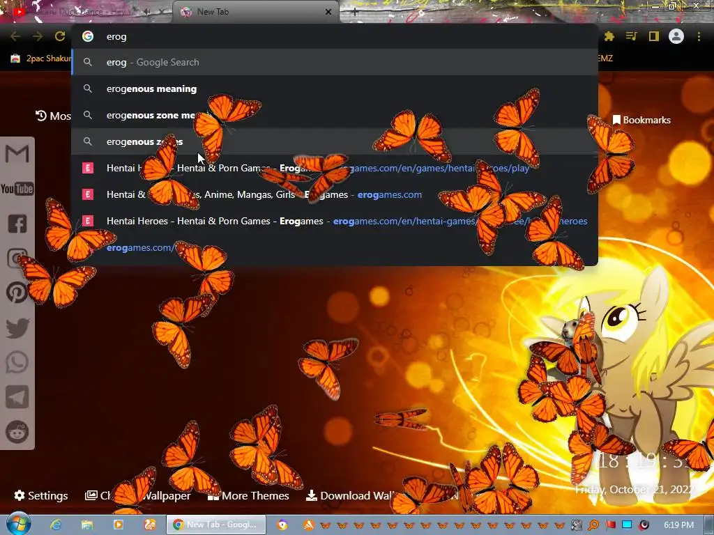Switch to the 'New Tab - Google' taskbar button
This screenshot has width=714, height=535.
(216, 525)
